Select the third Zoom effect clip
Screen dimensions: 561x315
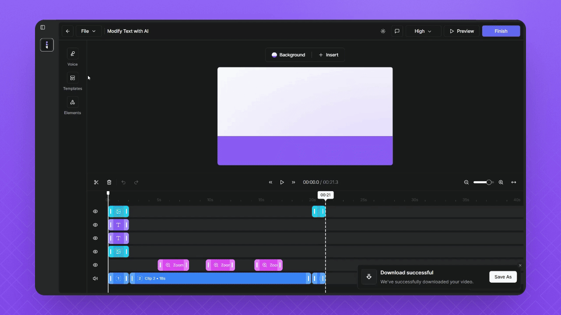click(269, 265)
